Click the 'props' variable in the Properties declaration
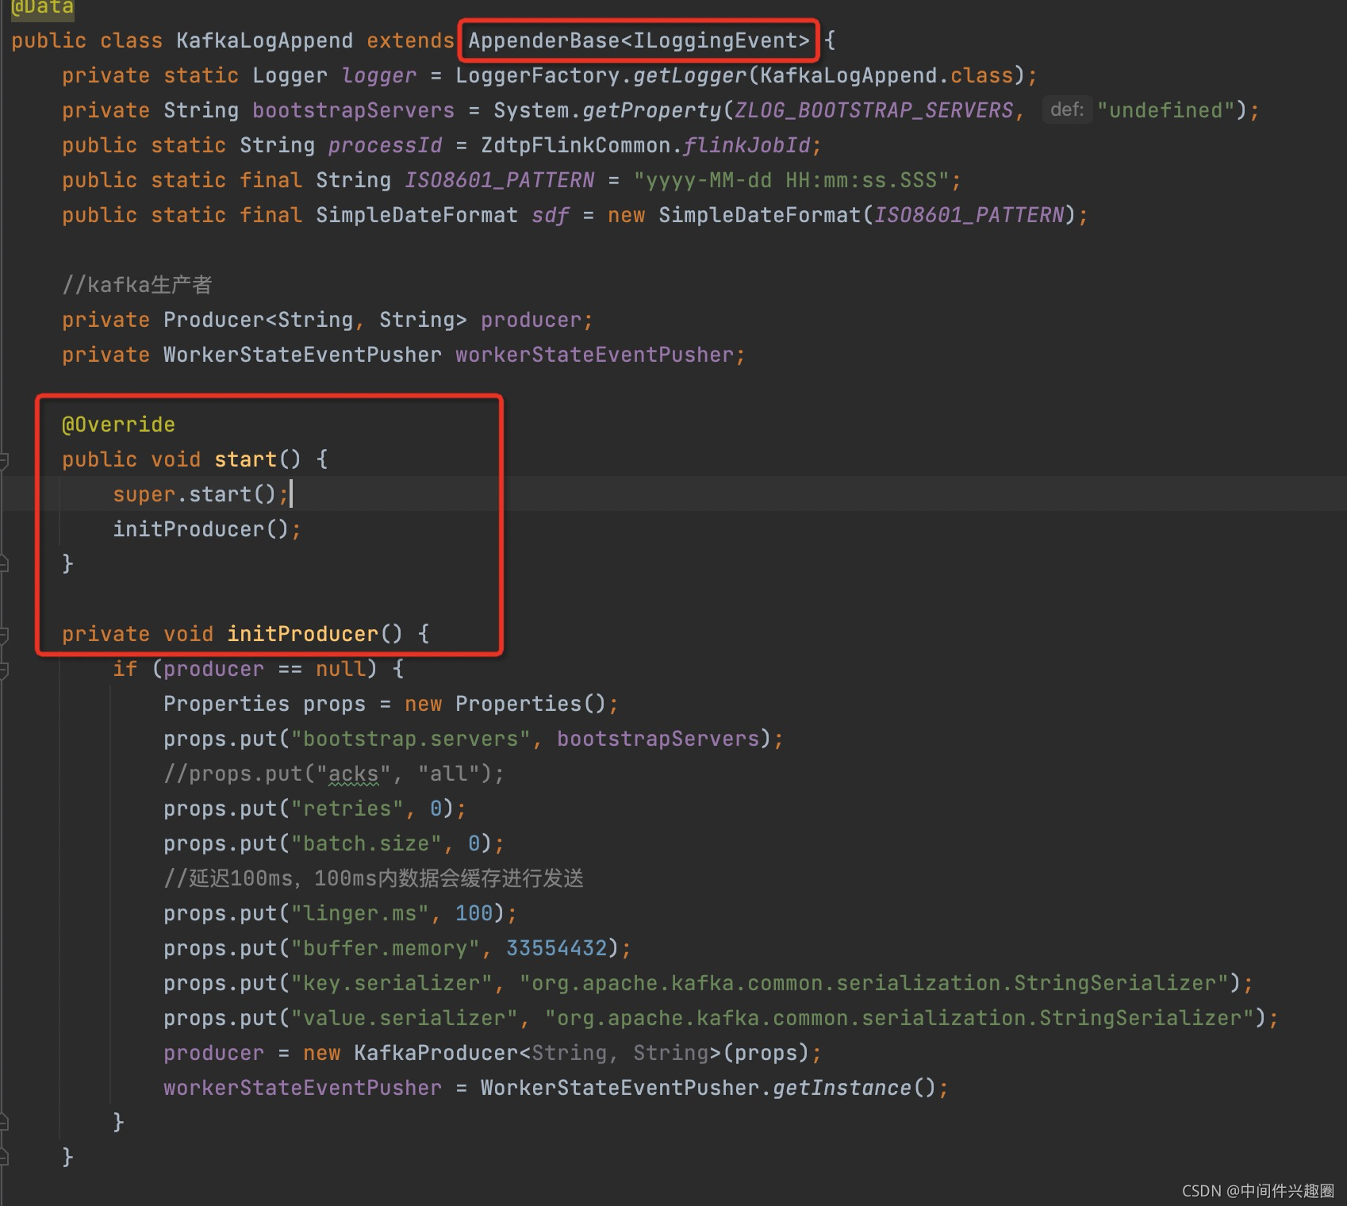 335,704
